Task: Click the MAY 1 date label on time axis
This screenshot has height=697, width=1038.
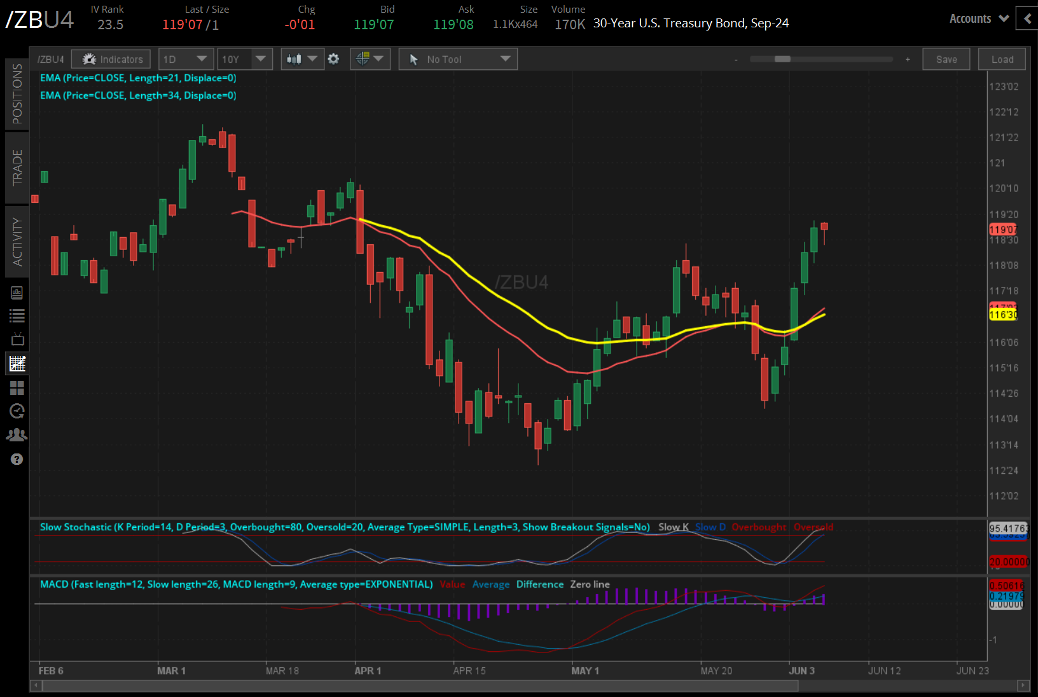Action: click(585, 671)
